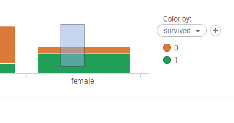Select the orange segment of the left bar
Screen dimensions: 234x123
pos(7,45)
